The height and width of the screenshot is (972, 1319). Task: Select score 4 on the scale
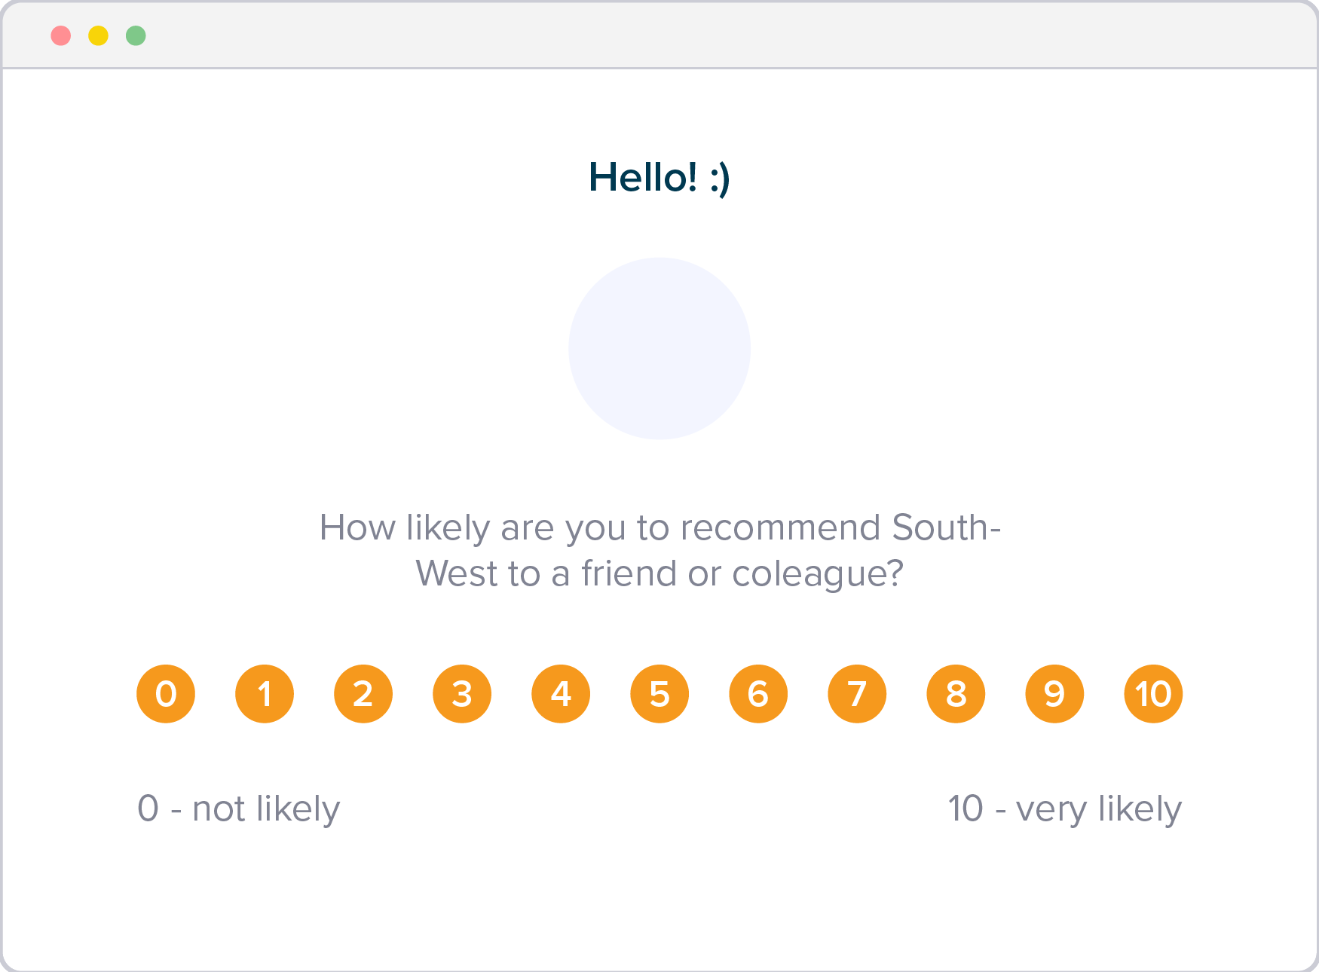(x=561, y=694)
